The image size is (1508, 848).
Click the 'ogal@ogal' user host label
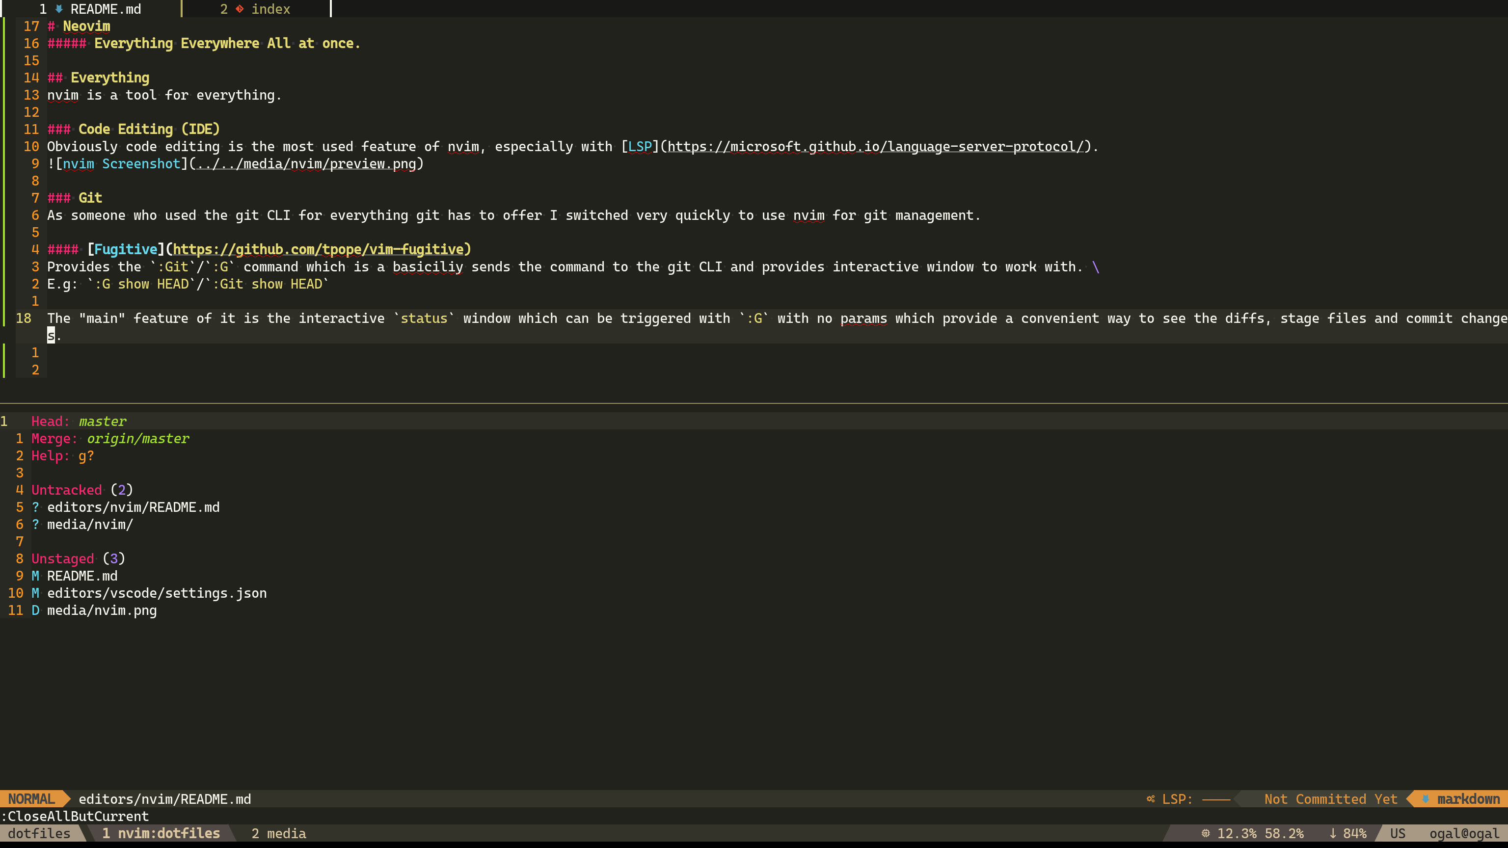tap(1464, 833)
